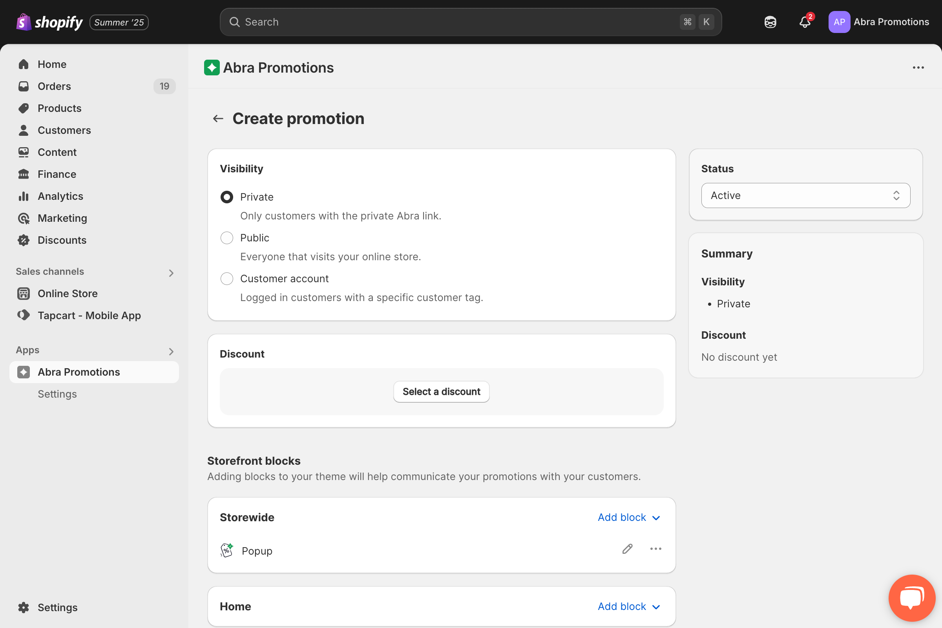Viewport: 942px width, 628px height.
Task: Click the Tapcart app icon
Action: point(24,315)
